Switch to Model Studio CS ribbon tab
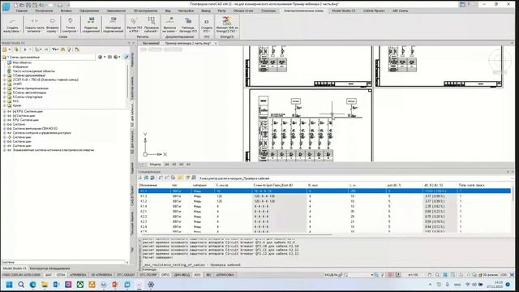 click(344, 11)
